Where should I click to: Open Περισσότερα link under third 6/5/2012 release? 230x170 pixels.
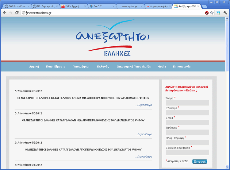pos(143,156)
